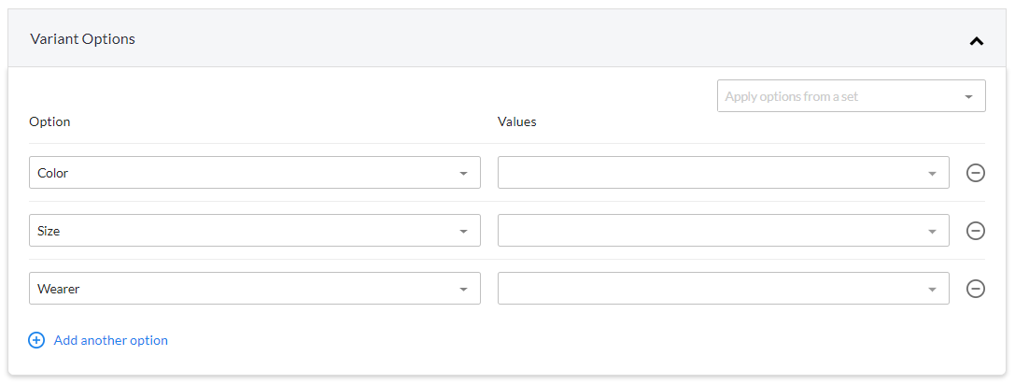
Task: Open the Color option dropdown
Action: 254,172
